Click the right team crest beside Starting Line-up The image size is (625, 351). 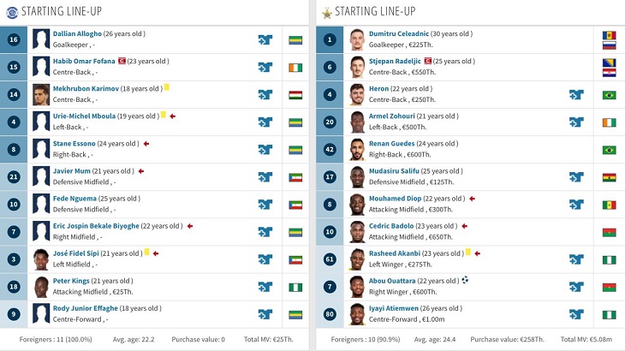tap(327, 14)
